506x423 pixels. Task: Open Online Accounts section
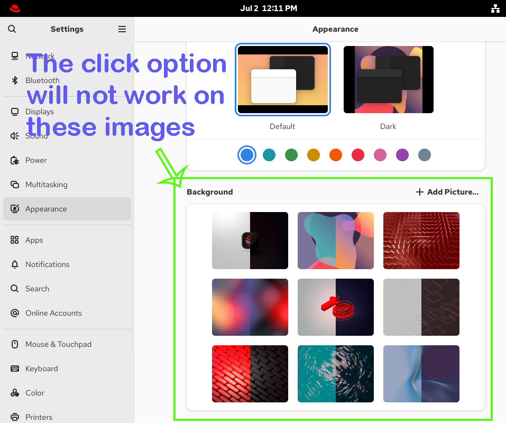pos(67,314)
